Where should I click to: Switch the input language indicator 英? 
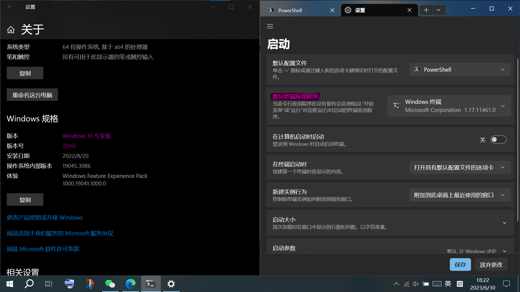point(448,284)
